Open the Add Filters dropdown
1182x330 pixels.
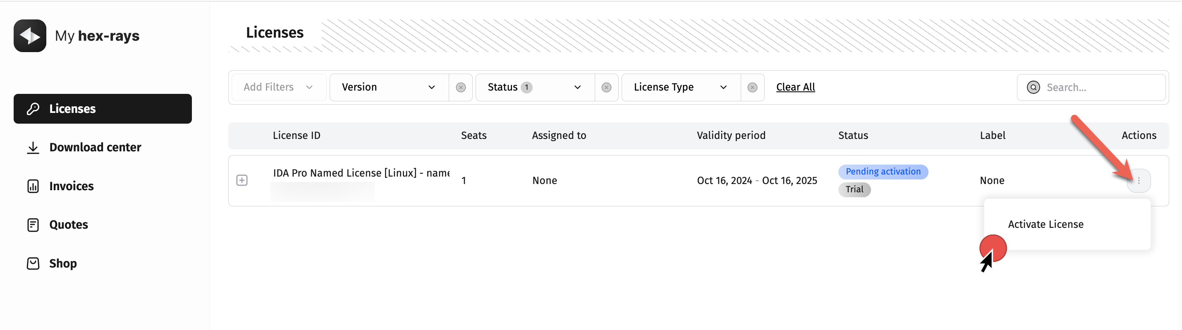pos(278,87)
